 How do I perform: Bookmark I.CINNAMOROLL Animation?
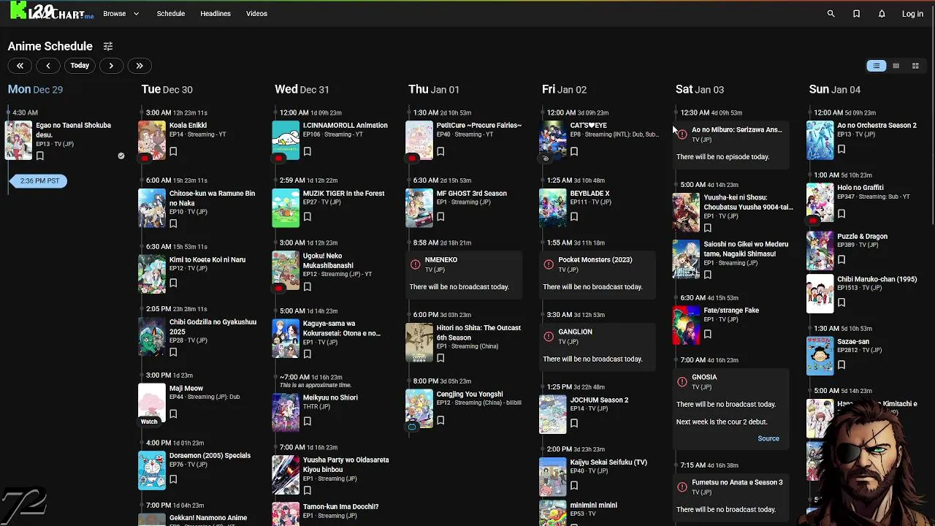click(307, 151)
